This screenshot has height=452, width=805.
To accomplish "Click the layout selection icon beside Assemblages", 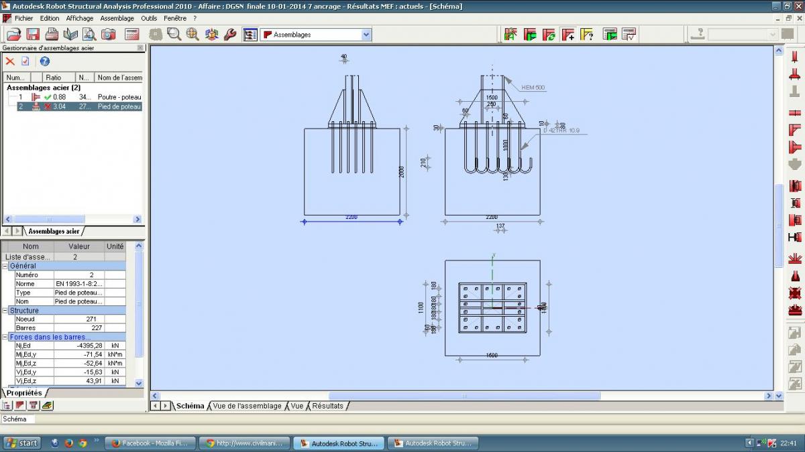I will pyautogui.click(x=250, y=34).
